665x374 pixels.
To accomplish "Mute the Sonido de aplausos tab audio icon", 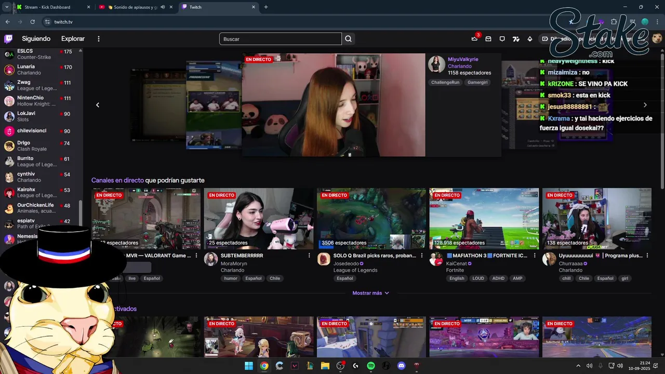I will pyautogui.click(x=163, y=7).
